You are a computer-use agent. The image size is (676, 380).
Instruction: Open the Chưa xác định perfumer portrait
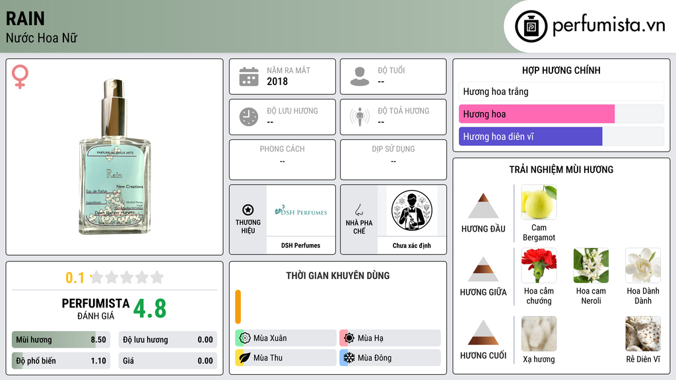[x=412, y=211]
